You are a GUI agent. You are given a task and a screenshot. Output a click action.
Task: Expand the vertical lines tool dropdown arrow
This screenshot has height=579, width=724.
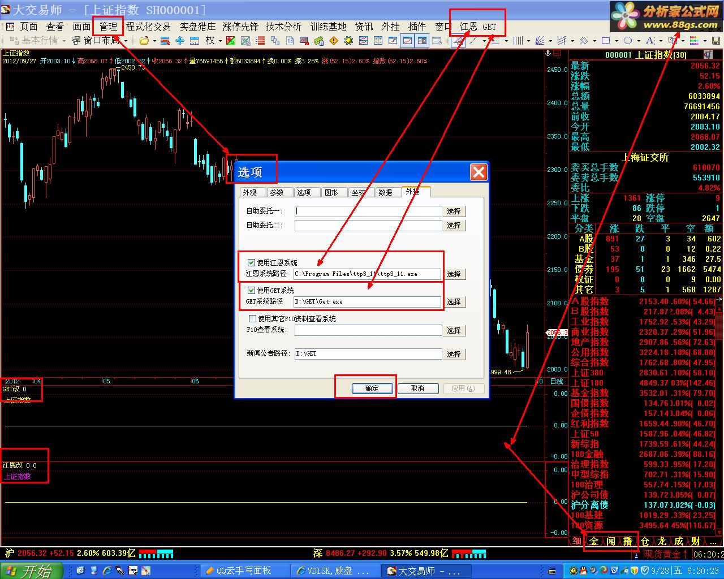[528, 41]
